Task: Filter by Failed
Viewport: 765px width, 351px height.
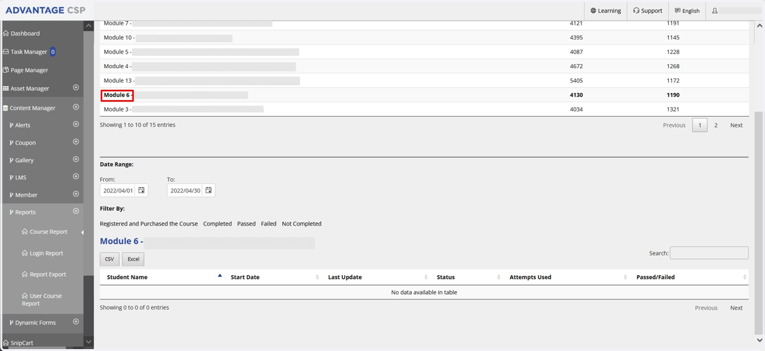Action: (x=268, y=224)
